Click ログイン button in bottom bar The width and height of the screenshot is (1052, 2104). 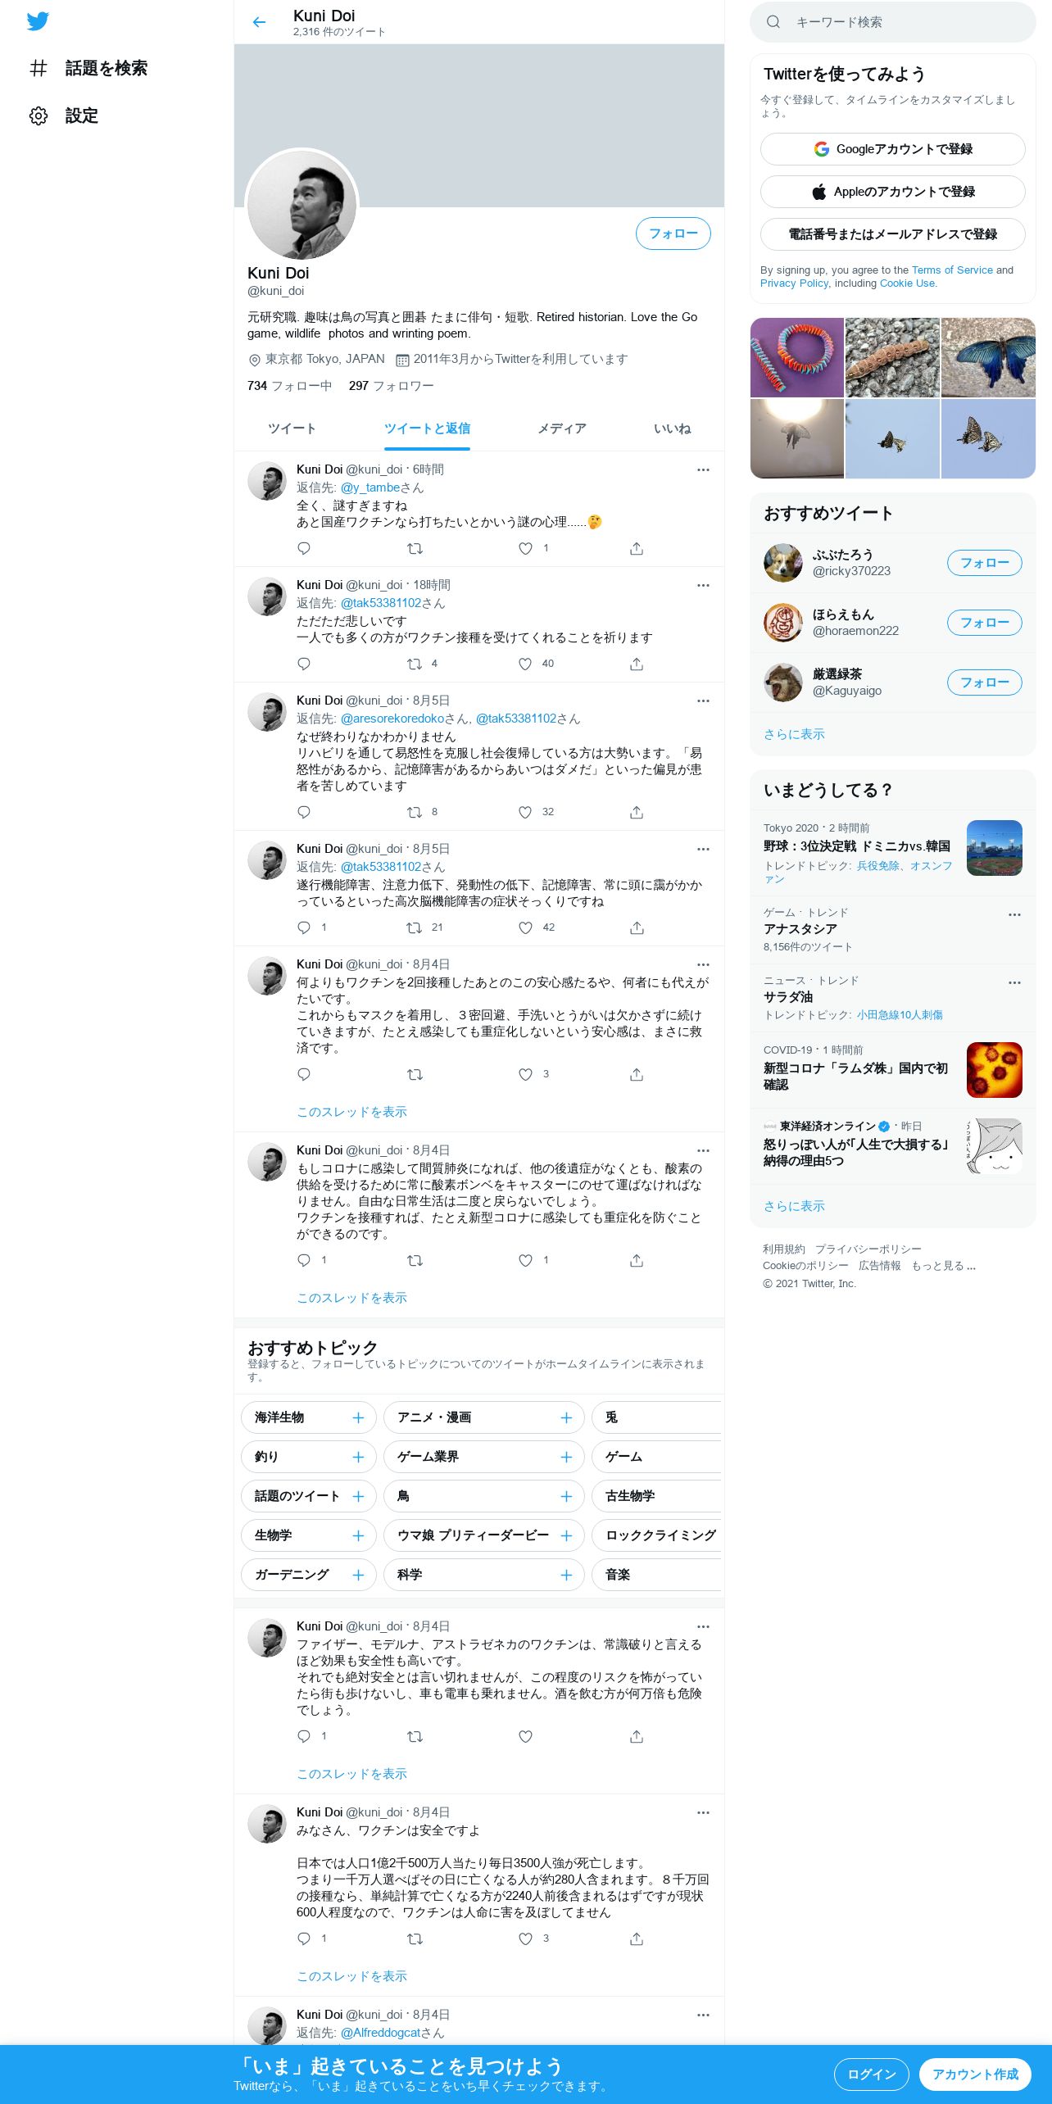(872, 2075)
